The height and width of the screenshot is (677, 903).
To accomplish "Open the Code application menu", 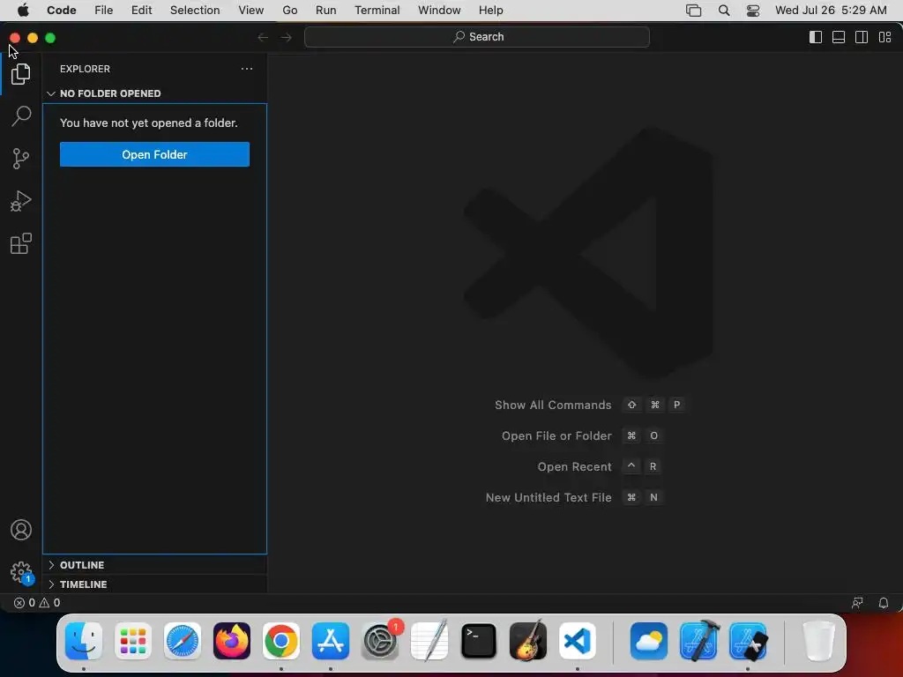I will click(62, 11).
